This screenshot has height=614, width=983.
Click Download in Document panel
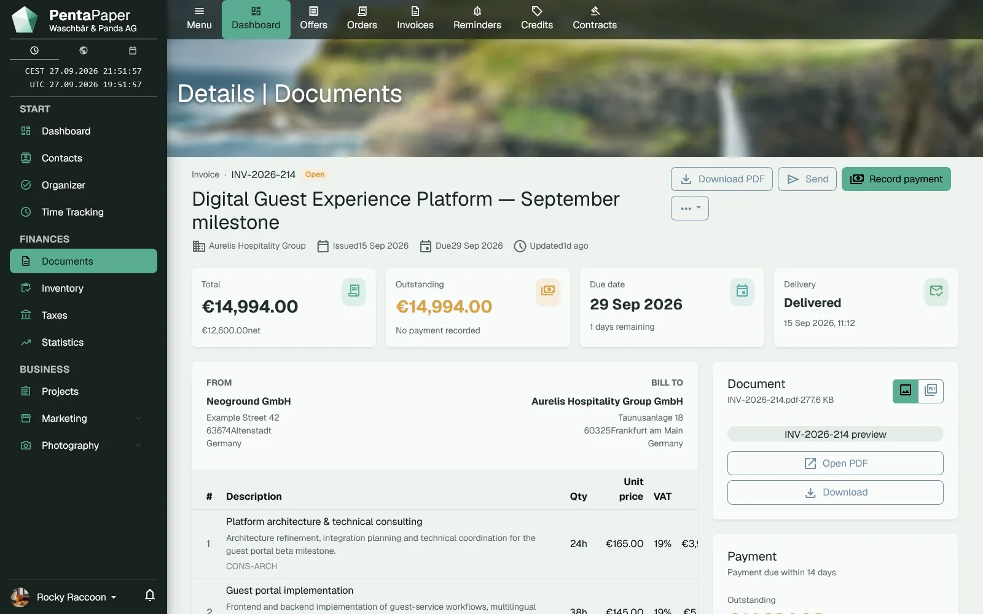[x=836, y=492]
